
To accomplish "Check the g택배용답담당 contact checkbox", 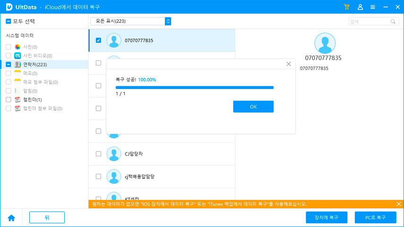I will (98, 177).
